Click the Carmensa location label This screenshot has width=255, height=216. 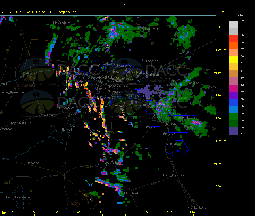(173, 144)
